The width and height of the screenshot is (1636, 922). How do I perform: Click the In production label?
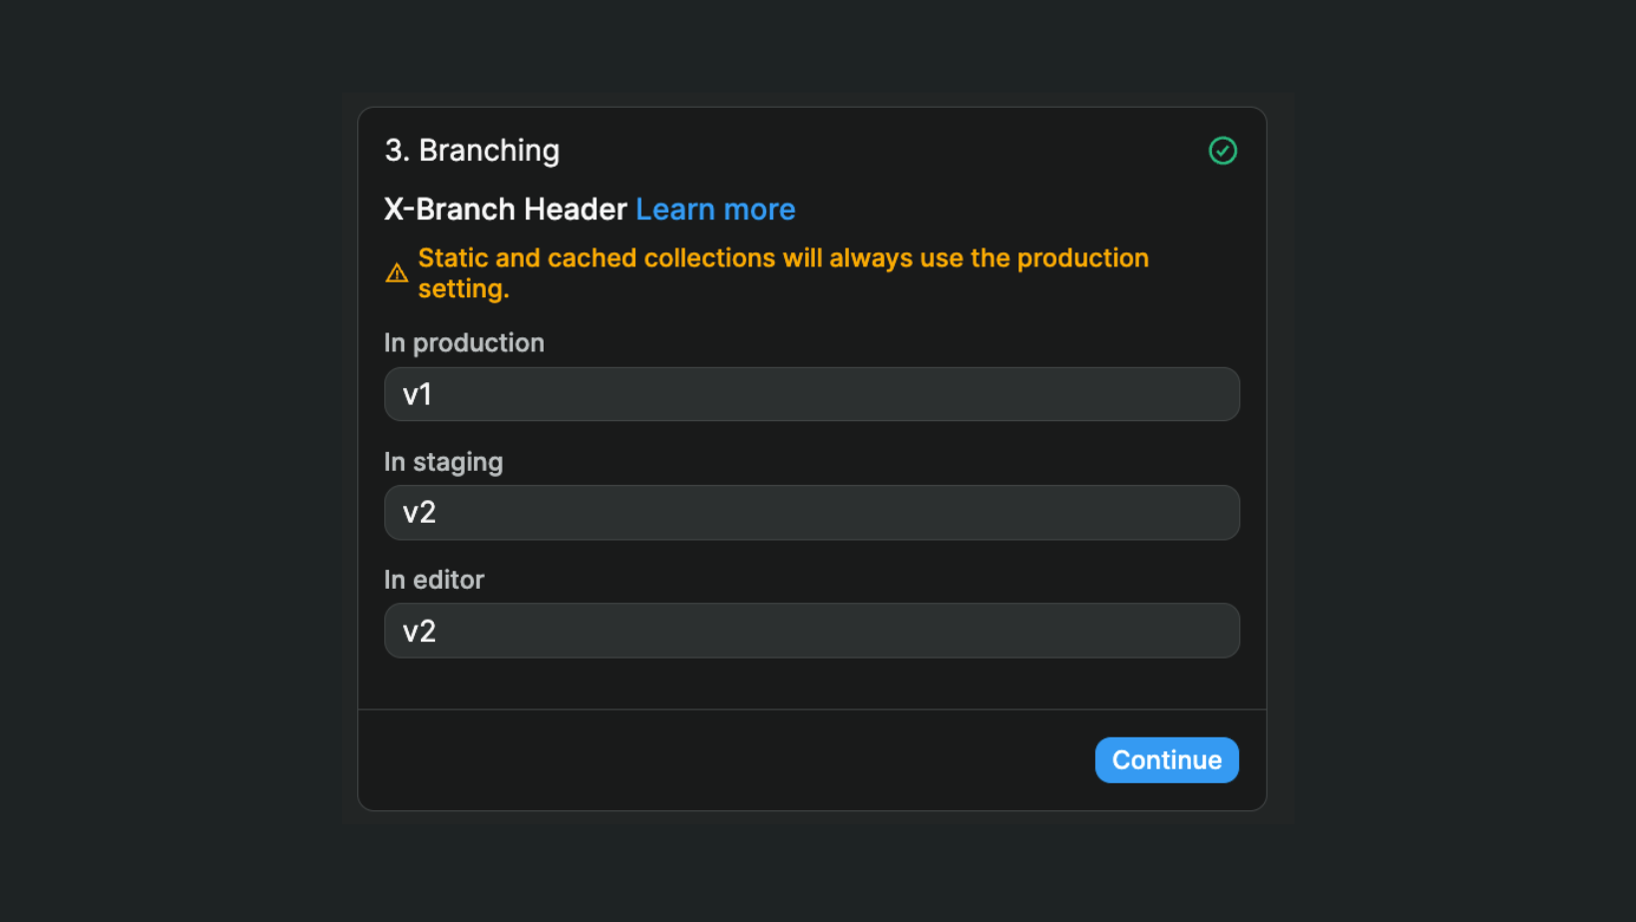[464, 342]
